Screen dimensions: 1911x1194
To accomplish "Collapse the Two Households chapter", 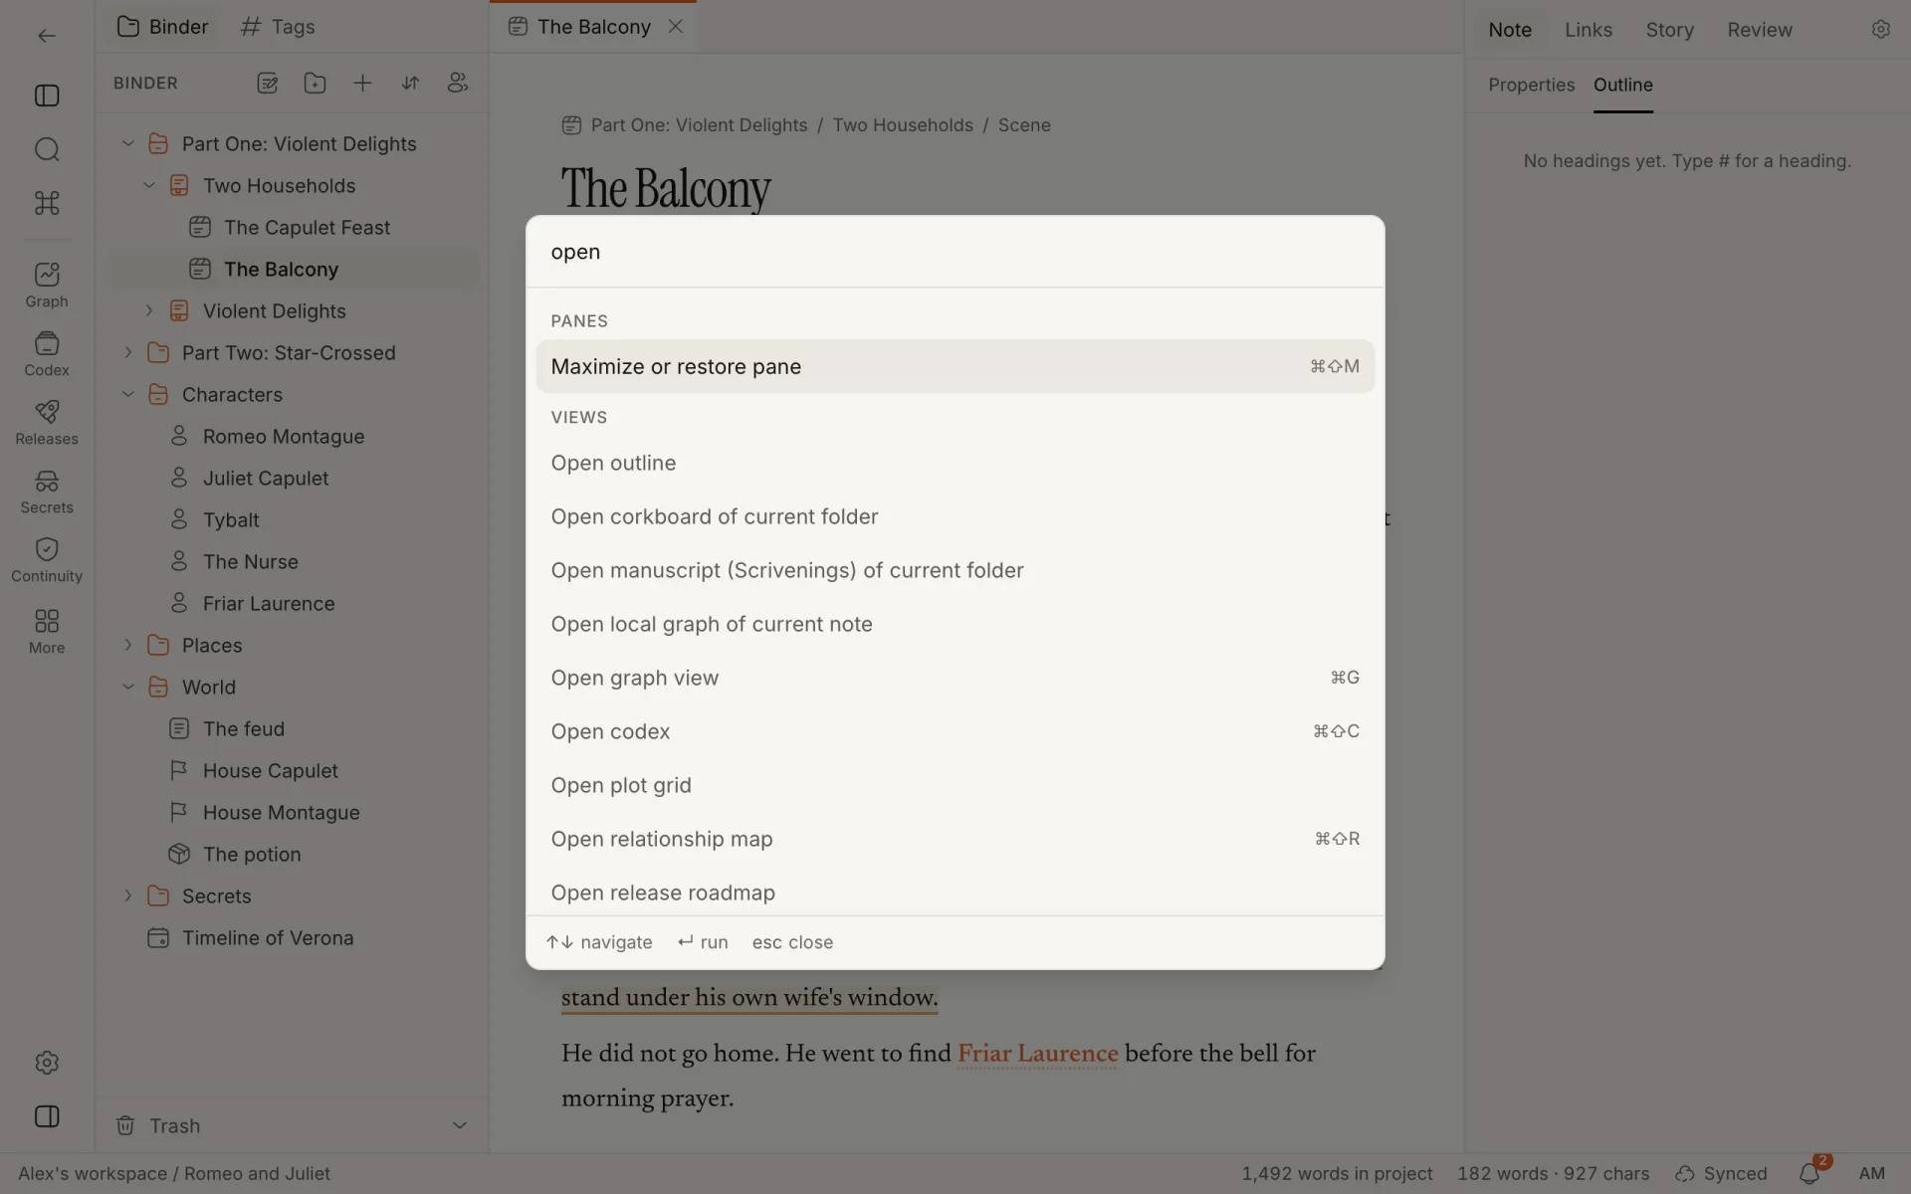I will click(148, 185).
